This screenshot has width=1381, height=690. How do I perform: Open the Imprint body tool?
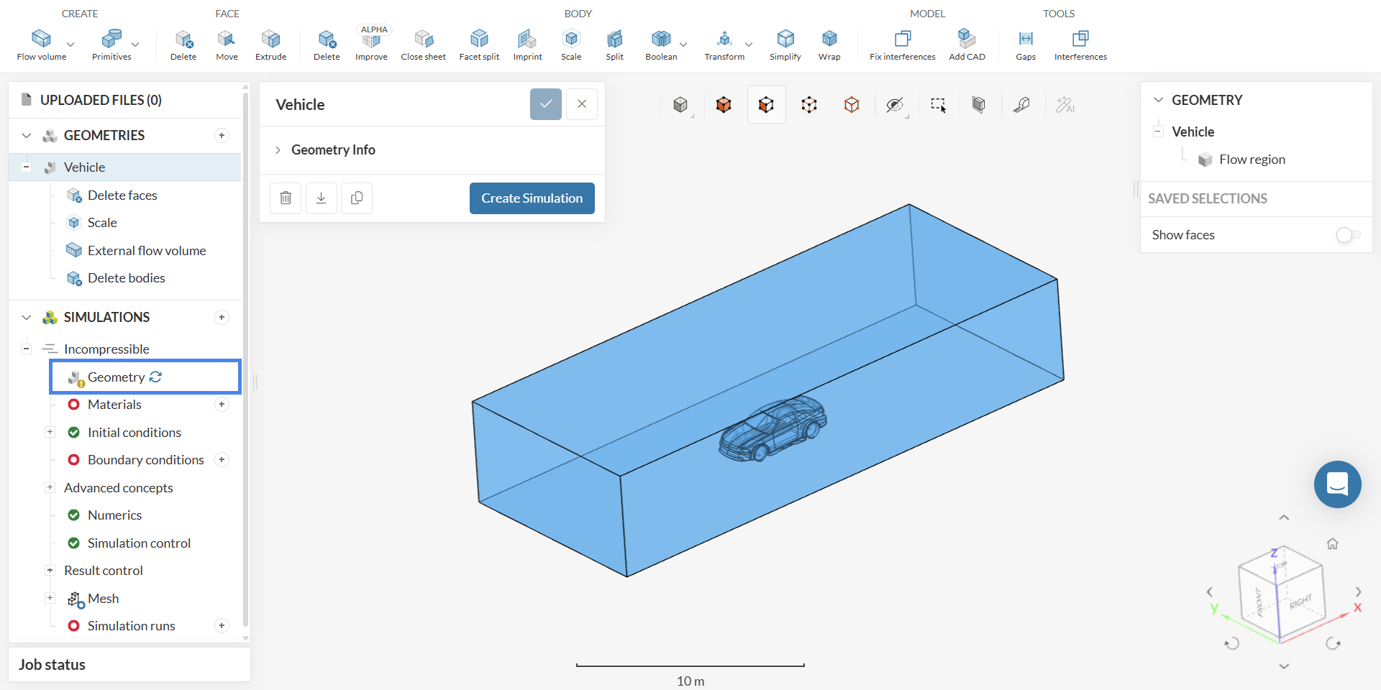pos(527,45)
